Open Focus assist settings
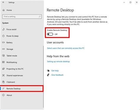The image size is (140, 110). point(12,29)
